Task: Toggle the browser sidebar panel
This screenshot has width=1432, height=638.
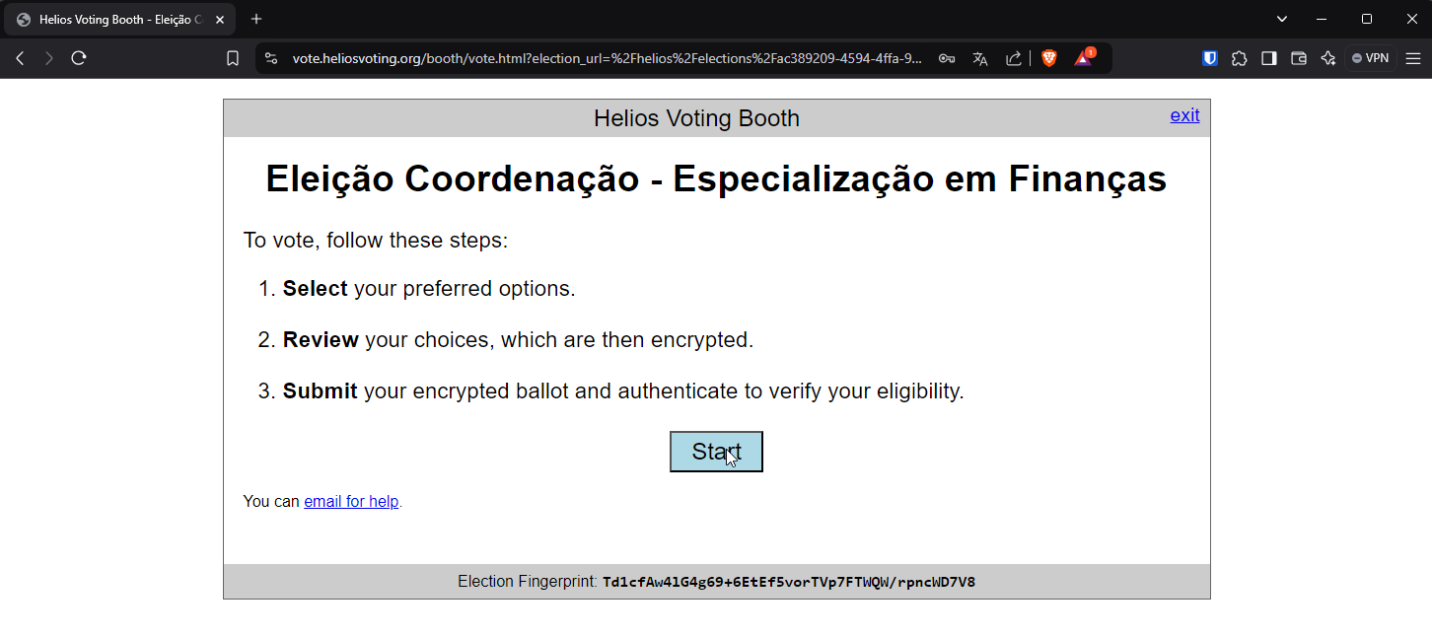Action: [x=1269, y=58]
